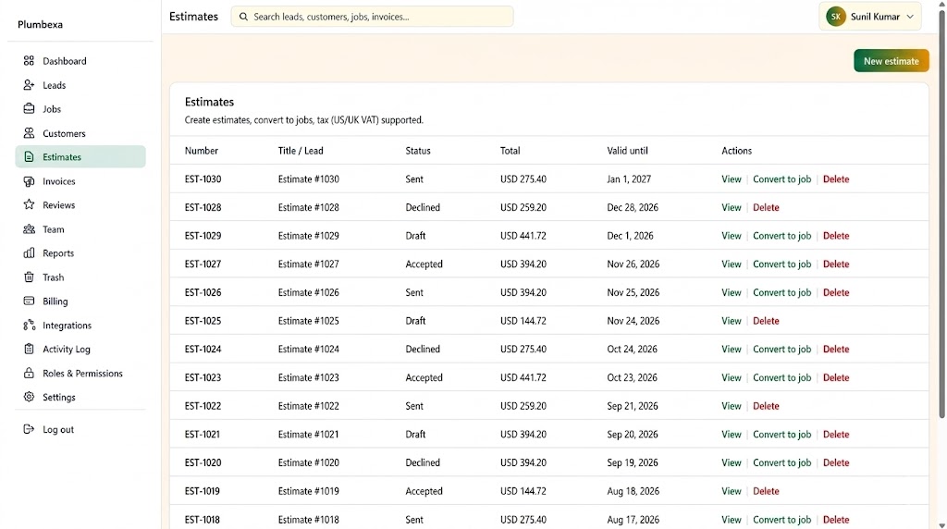Click the Title / Lead column header
This screenshot has height=529, width=947.
tap(301, 151)
